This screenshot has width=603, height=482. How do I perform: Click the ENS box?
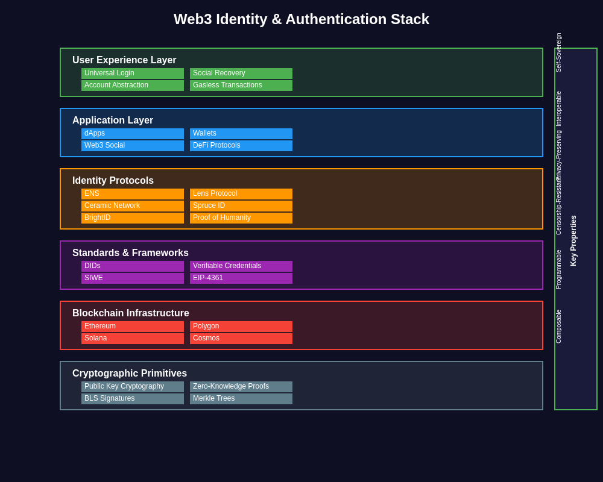(x=133, y=194)
